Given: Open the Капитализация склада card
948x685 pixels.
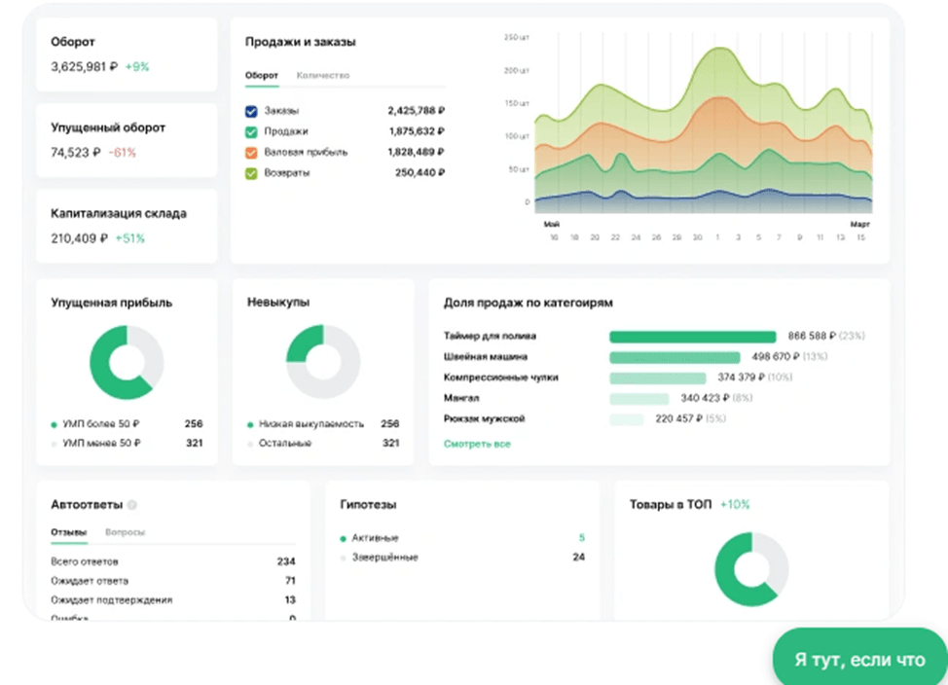Looking at the screenshot, I should click(x=127, y=226).
